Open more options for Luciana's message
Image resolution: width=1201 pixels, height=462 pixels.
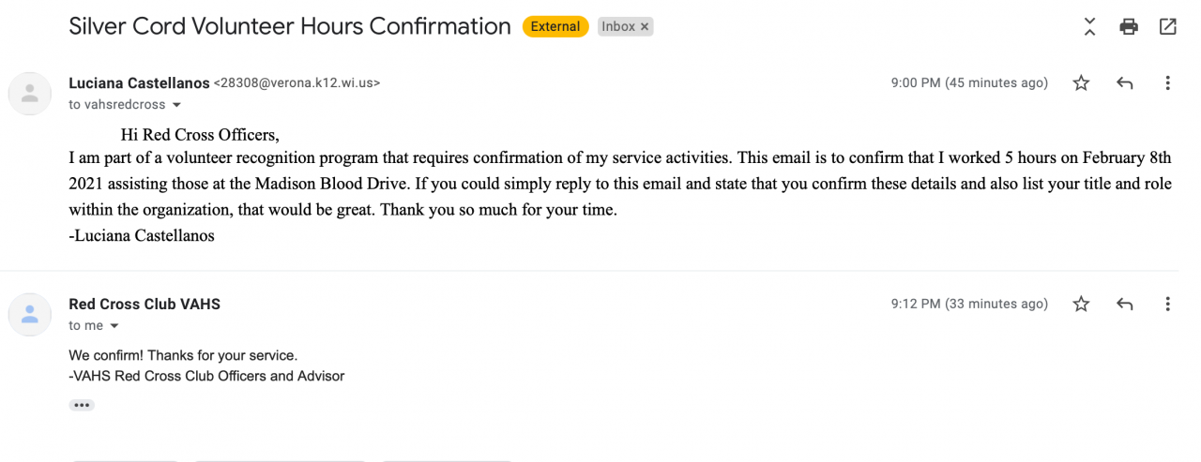point(1167,83)
